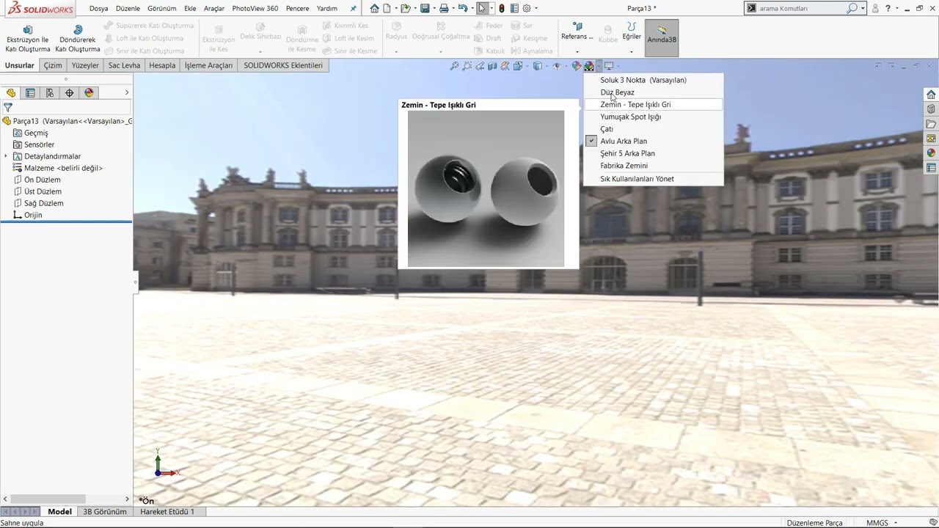Screen dimensions: 939x528
Task: Create a new document with New icon
Action: tap(387, 9)
